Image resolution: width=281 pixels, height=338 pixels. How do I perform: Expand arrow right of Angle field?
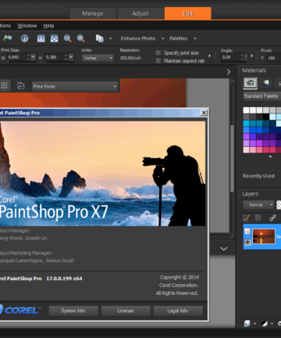point(251,56)
